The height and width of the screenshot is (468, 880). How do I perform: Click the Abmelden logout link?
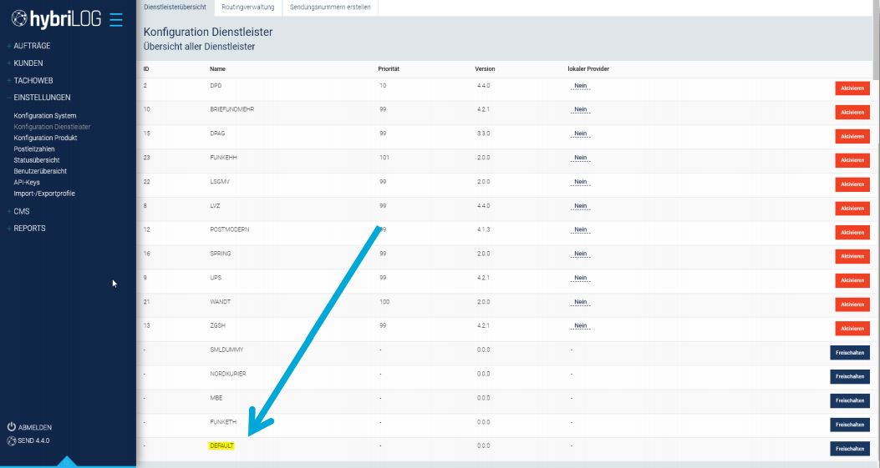(35, 428)
